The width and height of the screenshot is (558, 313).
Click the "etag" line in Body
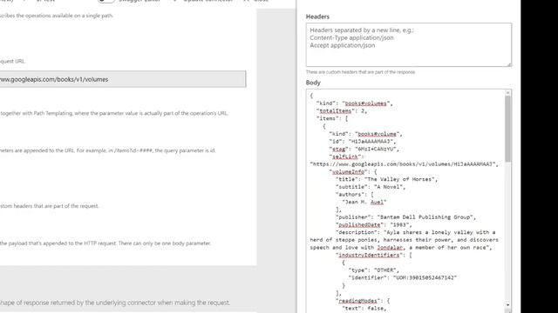coord(364,149)
